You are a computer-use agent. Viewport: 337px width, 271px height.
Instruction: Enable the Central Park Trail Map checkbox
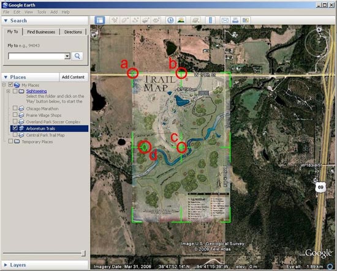pyautogui.click(x=15, y=135)
